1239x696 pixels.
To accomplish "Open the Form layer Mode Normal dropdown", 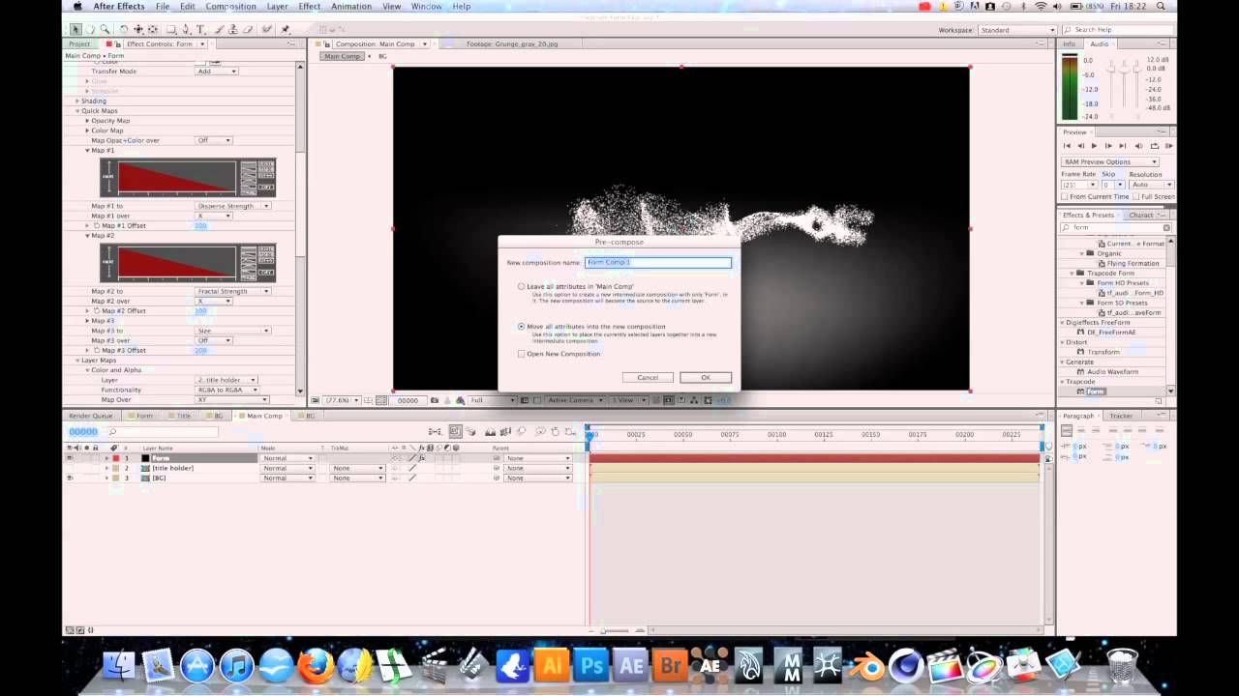I will (287, 458).
